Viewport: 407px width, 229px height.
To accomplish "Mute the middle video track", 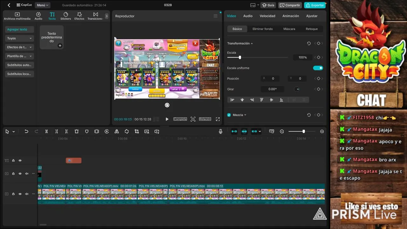I will tap(27, 174).
